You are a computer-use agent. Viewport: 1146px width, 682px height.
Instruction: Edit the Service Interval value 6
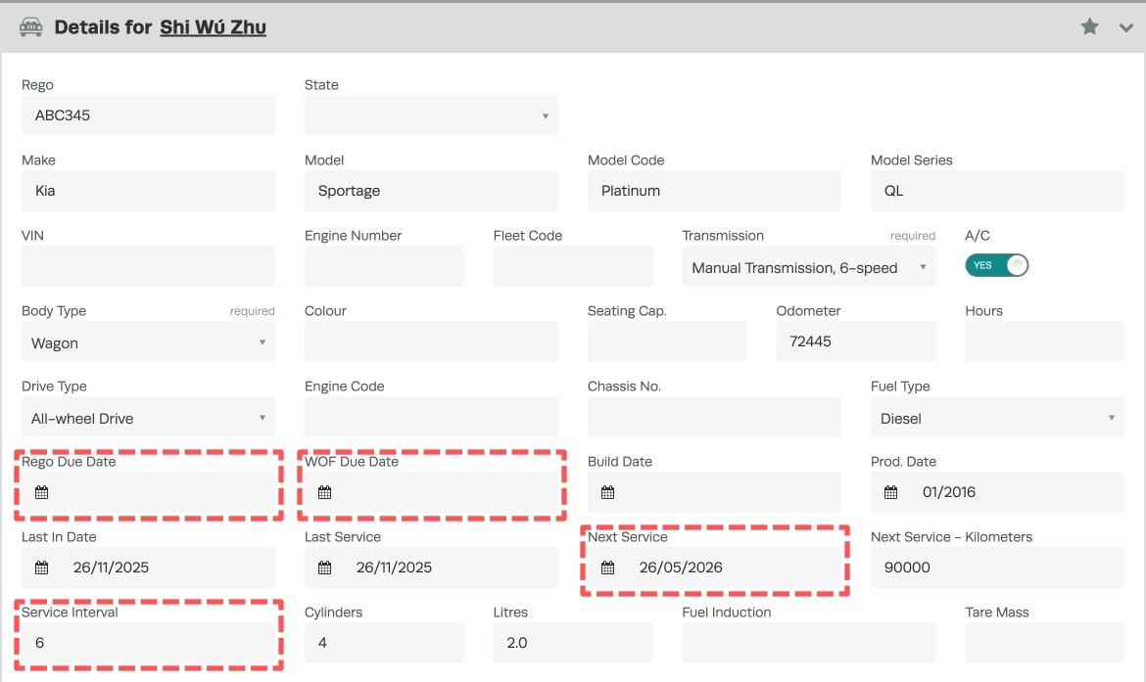click(x=148, y=643)
